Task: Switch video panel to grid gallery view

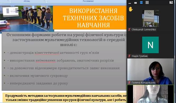Action: click(x=147, y=3)
